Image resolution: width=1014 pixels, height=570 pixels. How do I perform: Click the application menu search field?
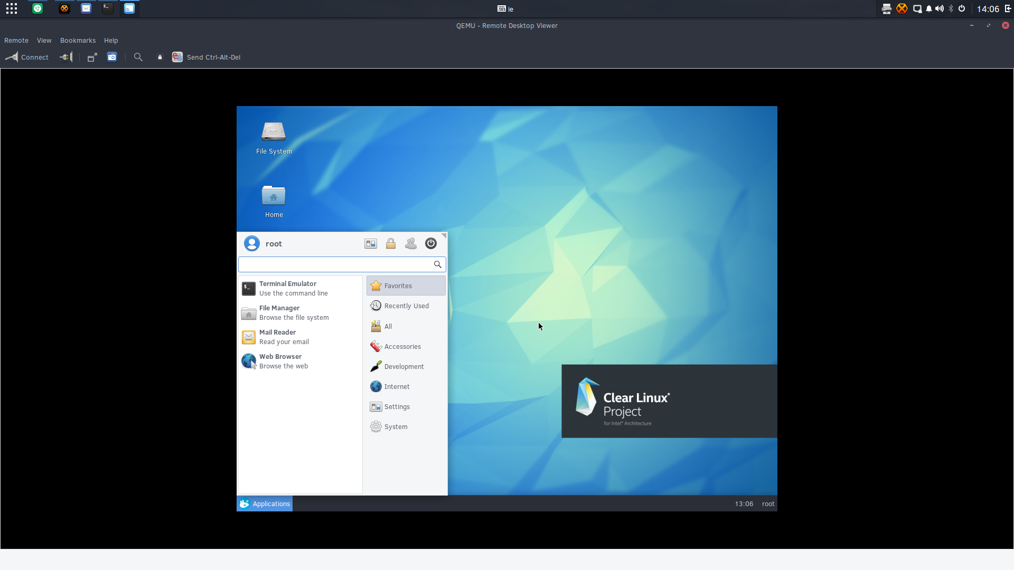tap(342, 264)
